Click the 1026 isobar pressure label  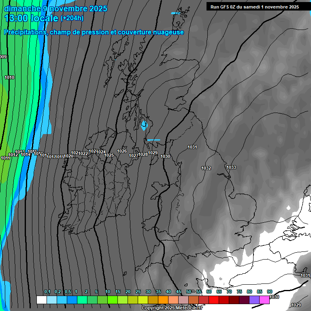pos(122,151)
